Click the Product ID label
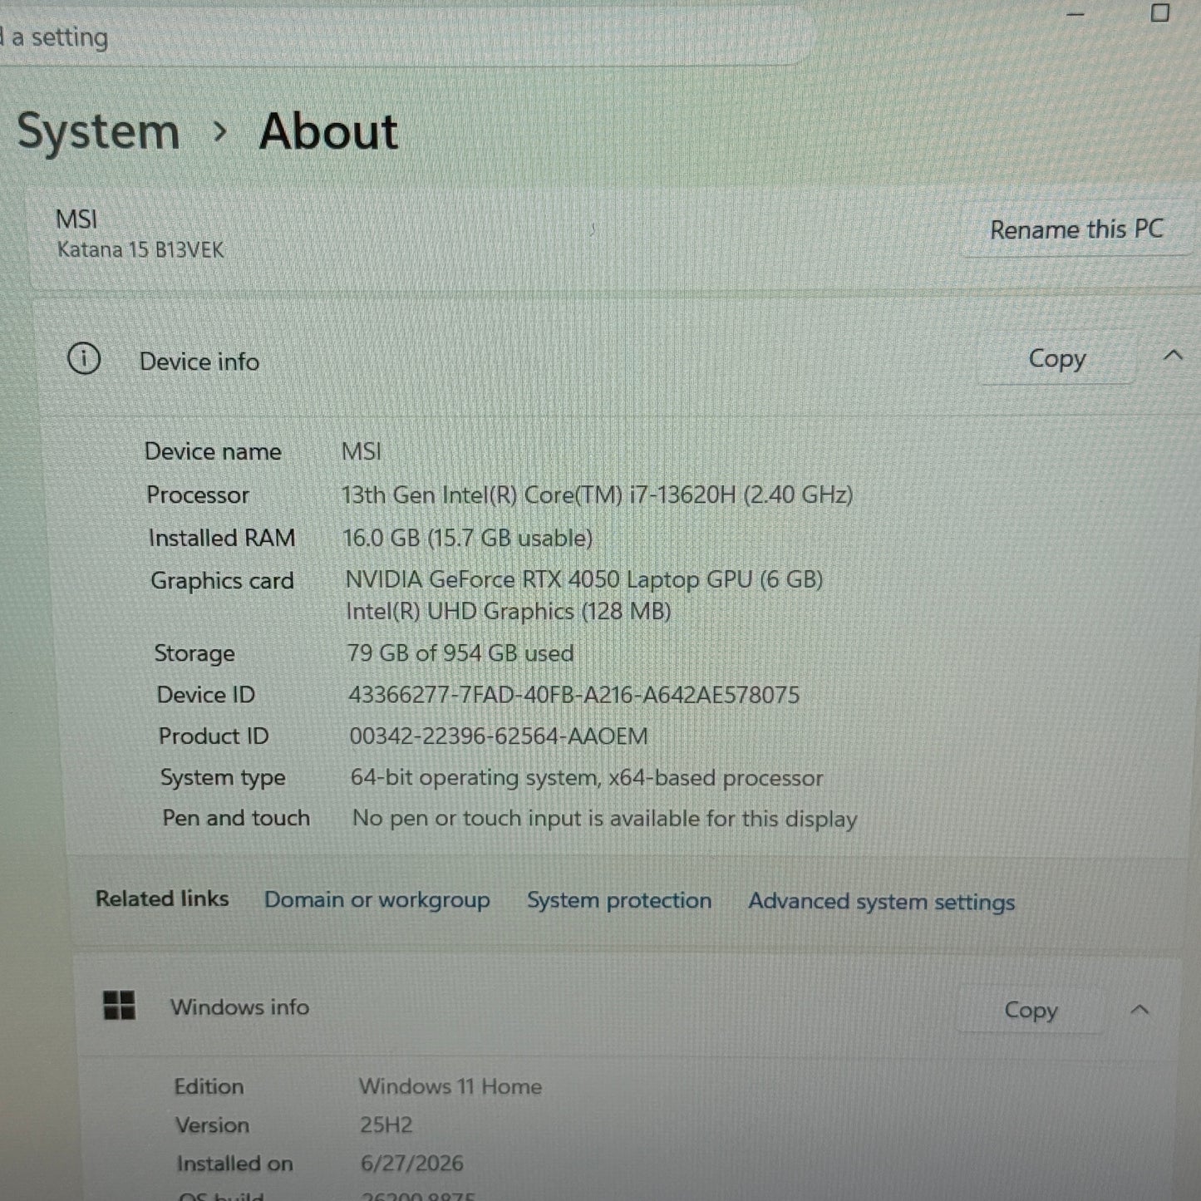 click(x=214, y=736)
